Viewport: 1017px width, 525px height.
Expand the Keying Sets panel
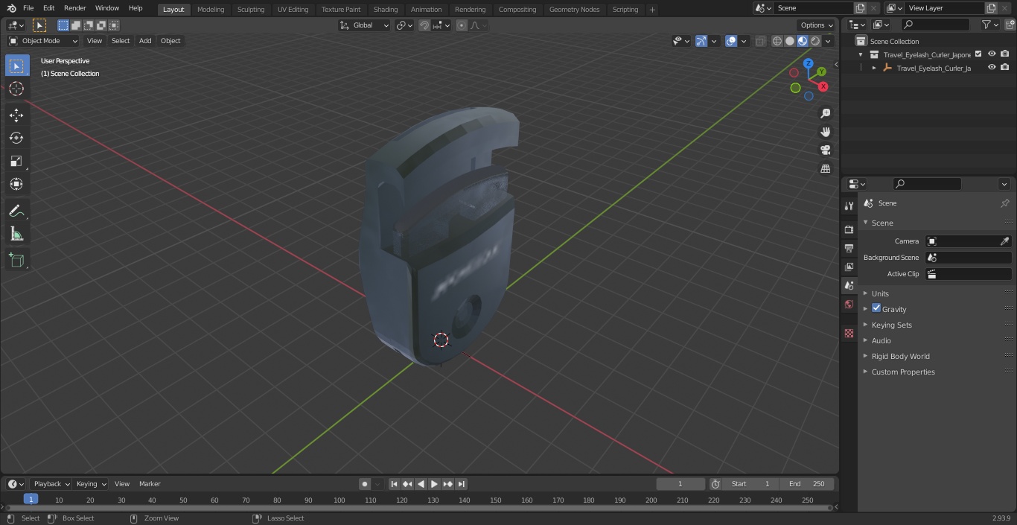tap(891, 325)
